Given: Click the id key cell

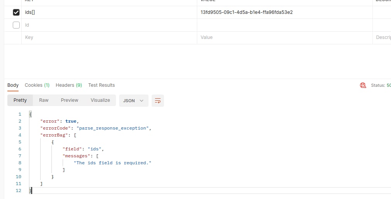Looking at the screenshot, I should 108,25.
